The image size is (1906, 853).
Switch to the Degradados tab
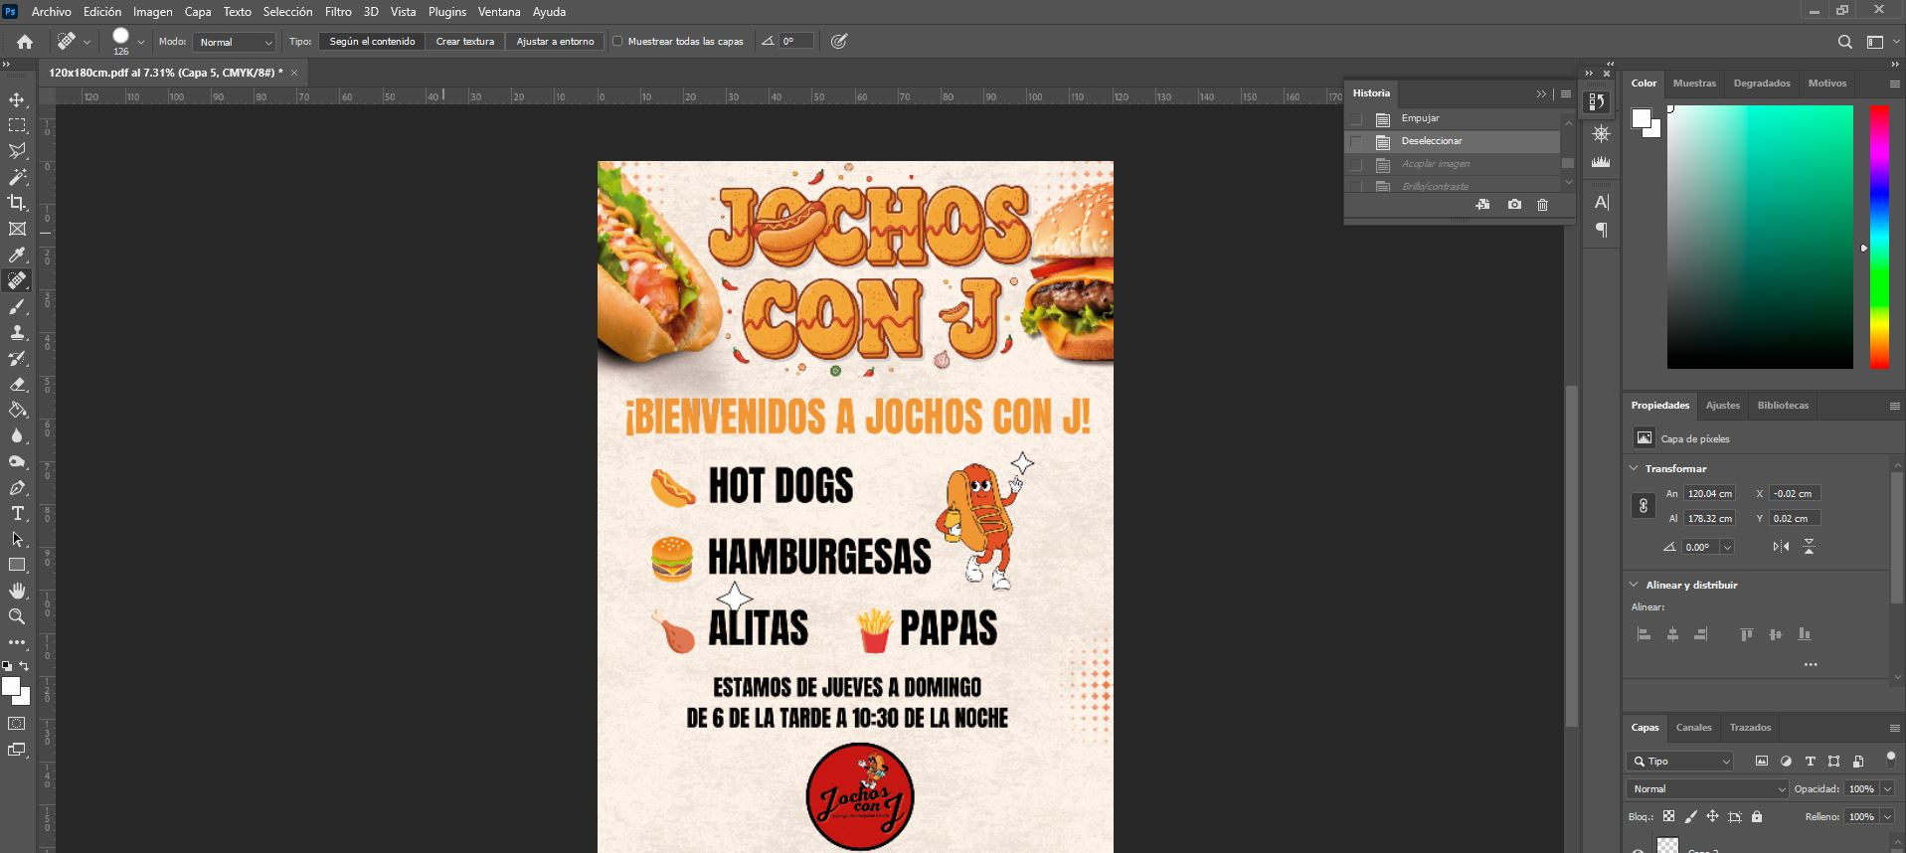tap(1762, 84)
